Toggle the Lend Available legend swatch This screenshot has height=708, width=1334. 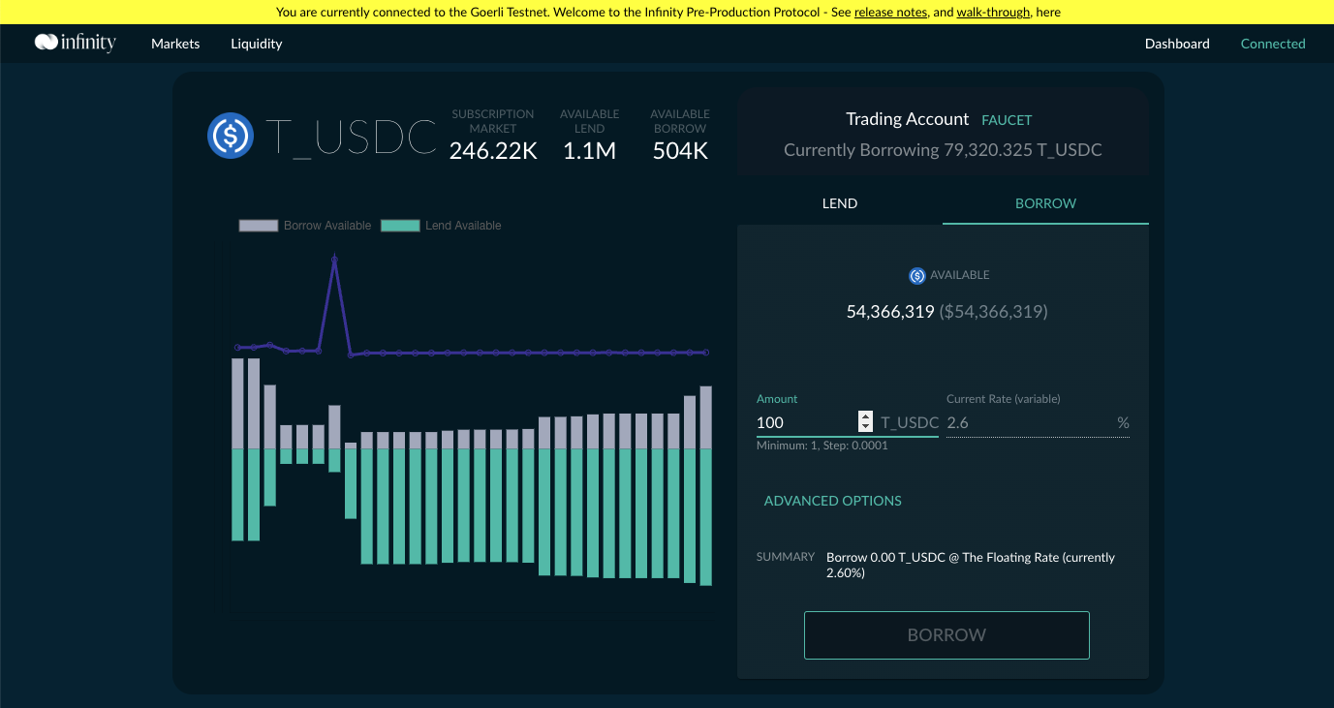[400, 226]
